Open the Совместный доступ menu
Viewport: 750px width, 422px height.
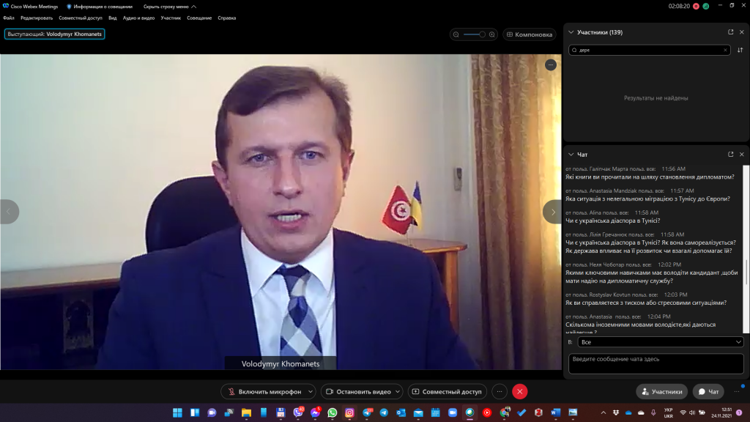(x=80, y=18)
